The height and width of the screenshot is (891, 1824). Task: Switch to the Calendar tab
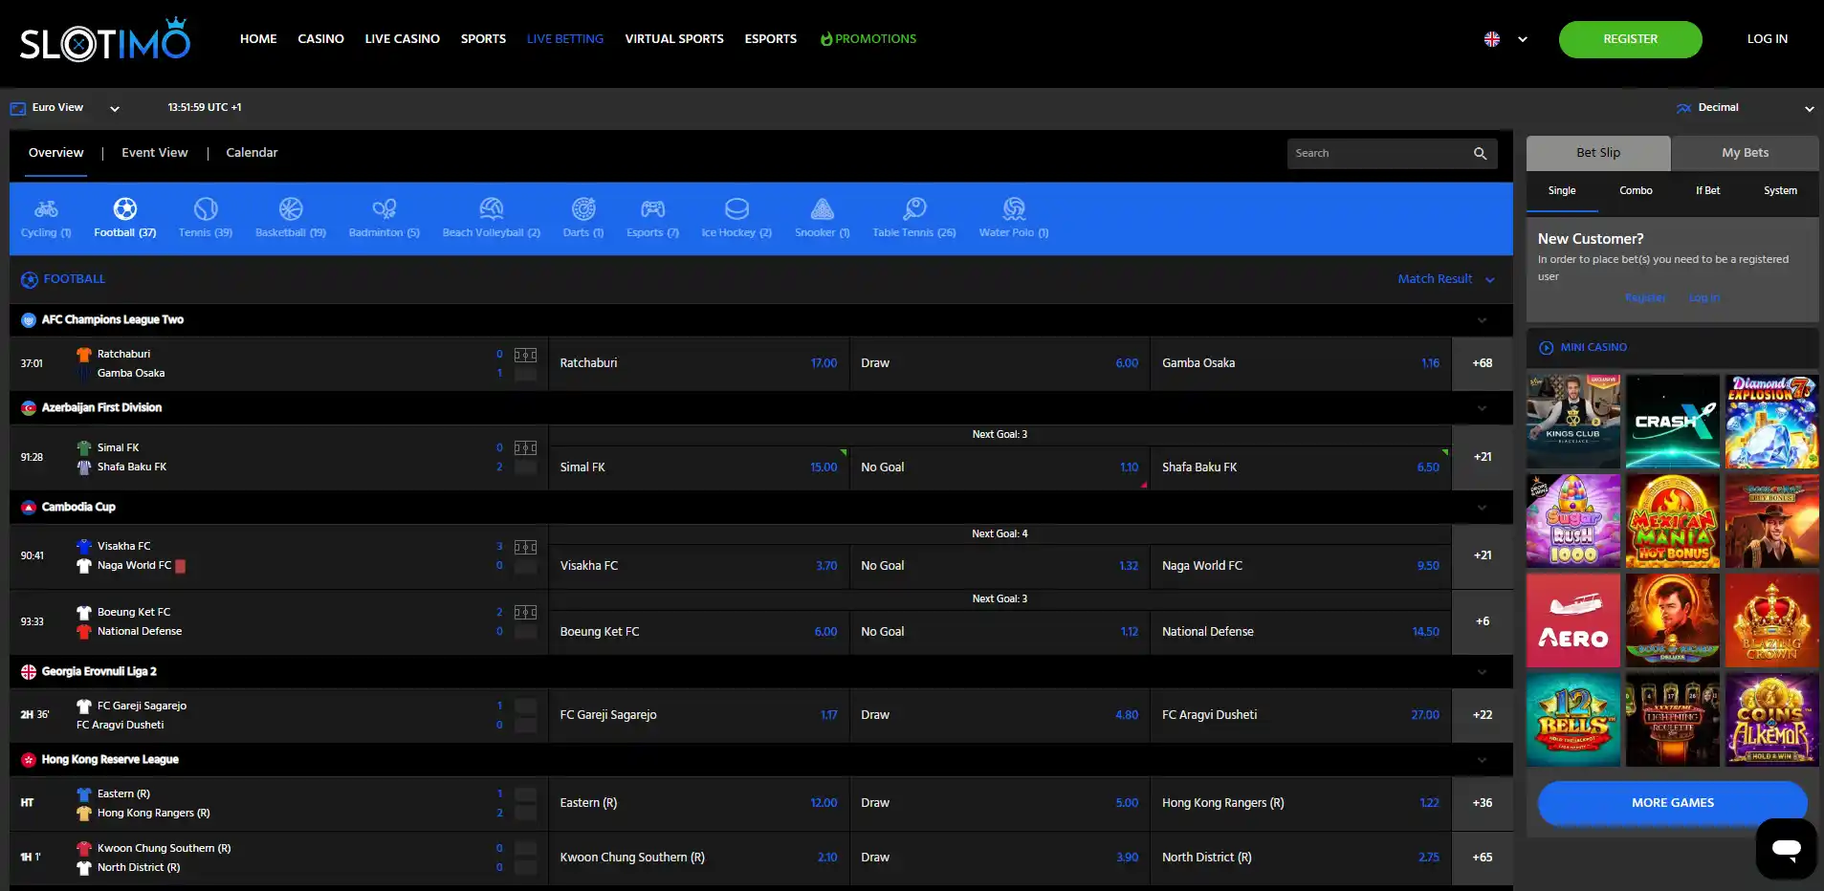click(x=252, y=153)
